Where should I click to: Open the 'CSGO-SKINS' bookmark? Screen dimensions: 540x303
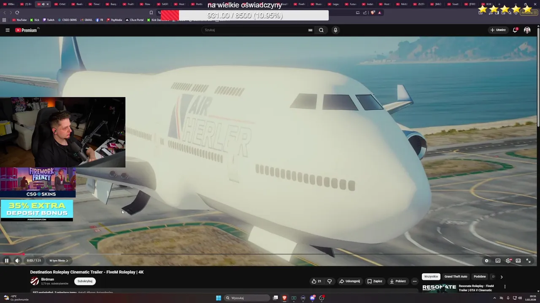point(67,20)
